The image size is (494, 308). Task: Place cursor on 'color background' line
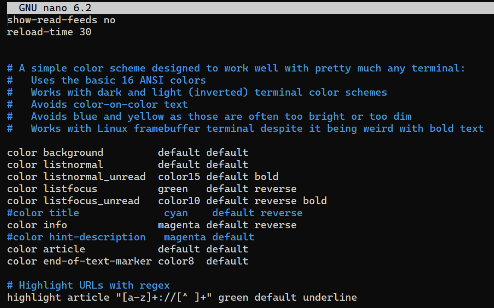click(55, 152)
